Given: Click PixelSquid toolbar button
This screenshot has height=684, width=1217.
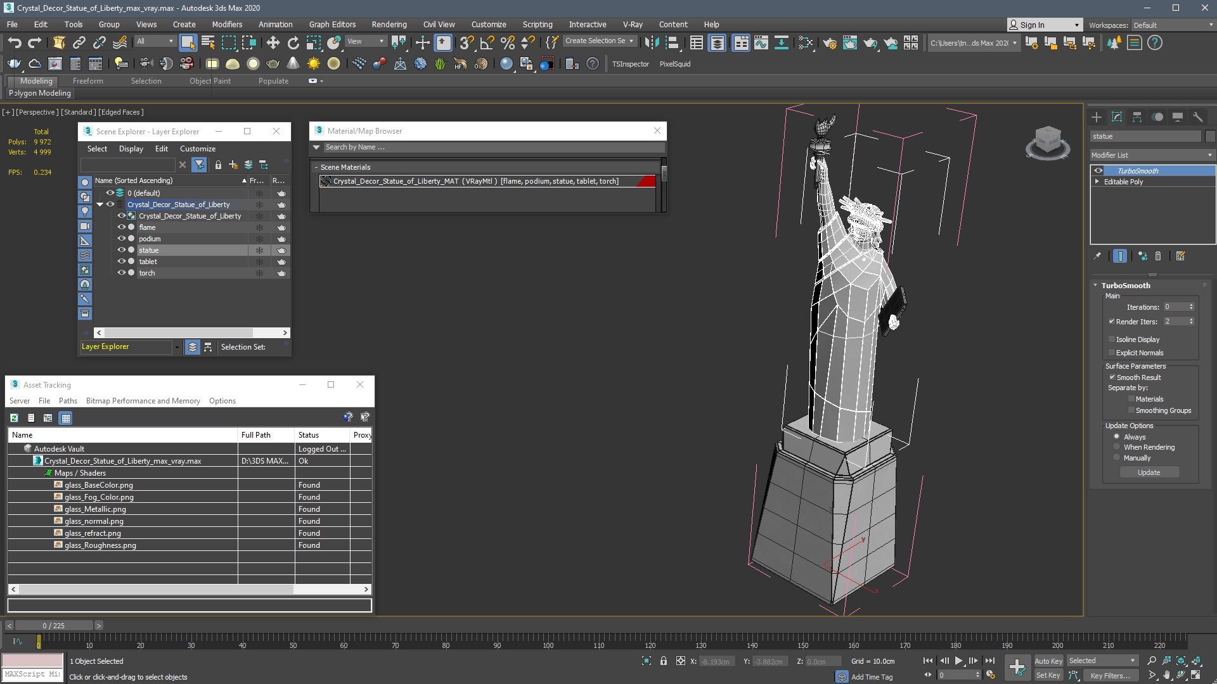Looking at the screenshot, I should coord(675,64).
